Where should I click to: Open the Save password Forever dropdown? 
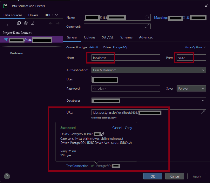191,89
